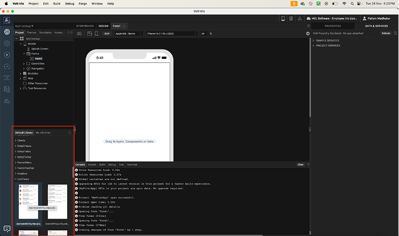Click the circled down-arrow in design toolbar
This screenshot has height=236, width=399.
click(308, 33)
